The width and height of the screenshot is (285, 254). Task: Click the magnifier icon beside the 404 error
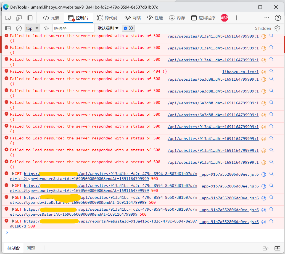[x=271, y=72]
